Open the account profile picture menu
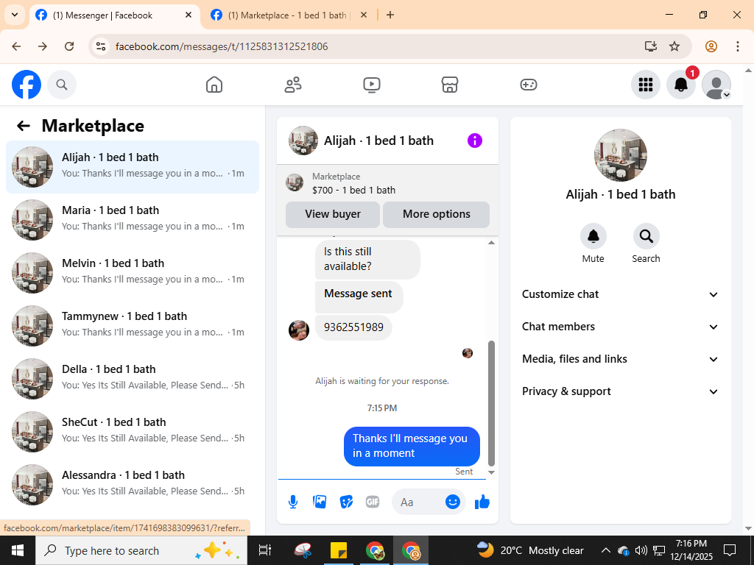Image resolution: width=754 pixels, height=565 pixels. (x=716, y=85)
